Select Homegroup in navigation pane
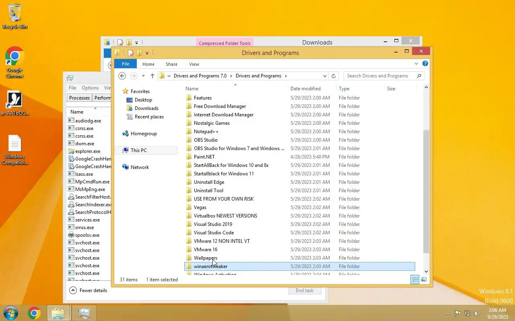The height and width of the screenshot is (321, 515). click(x=144, y=134)
